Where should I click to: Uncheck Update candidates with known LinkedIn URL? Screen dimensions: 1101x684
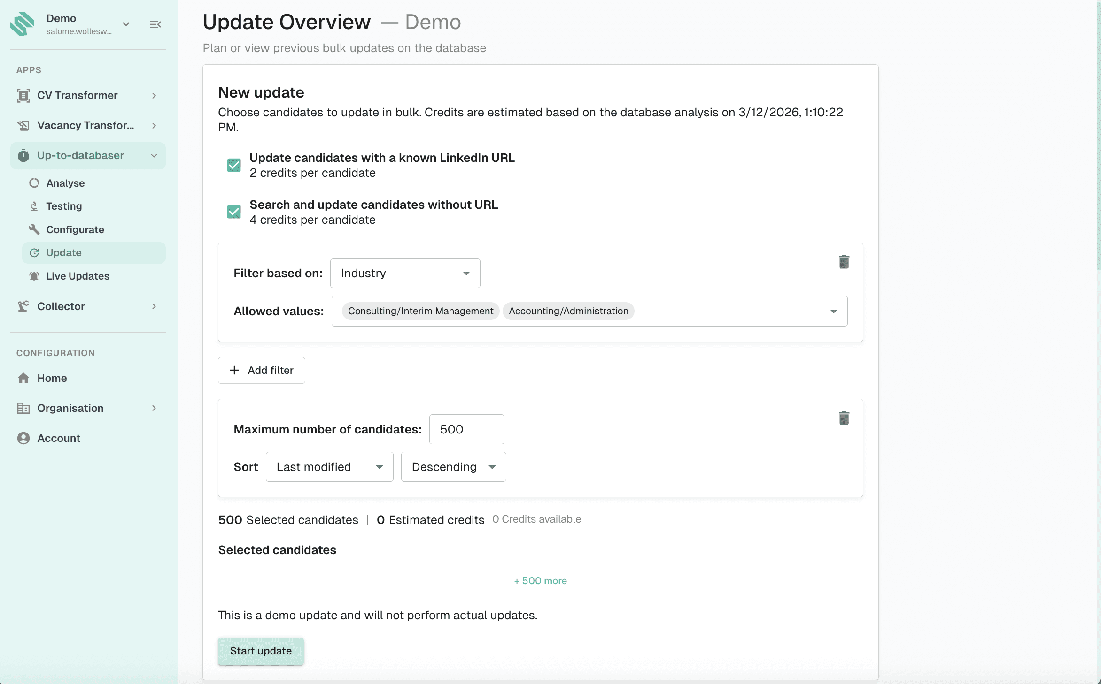coord(234,165)
